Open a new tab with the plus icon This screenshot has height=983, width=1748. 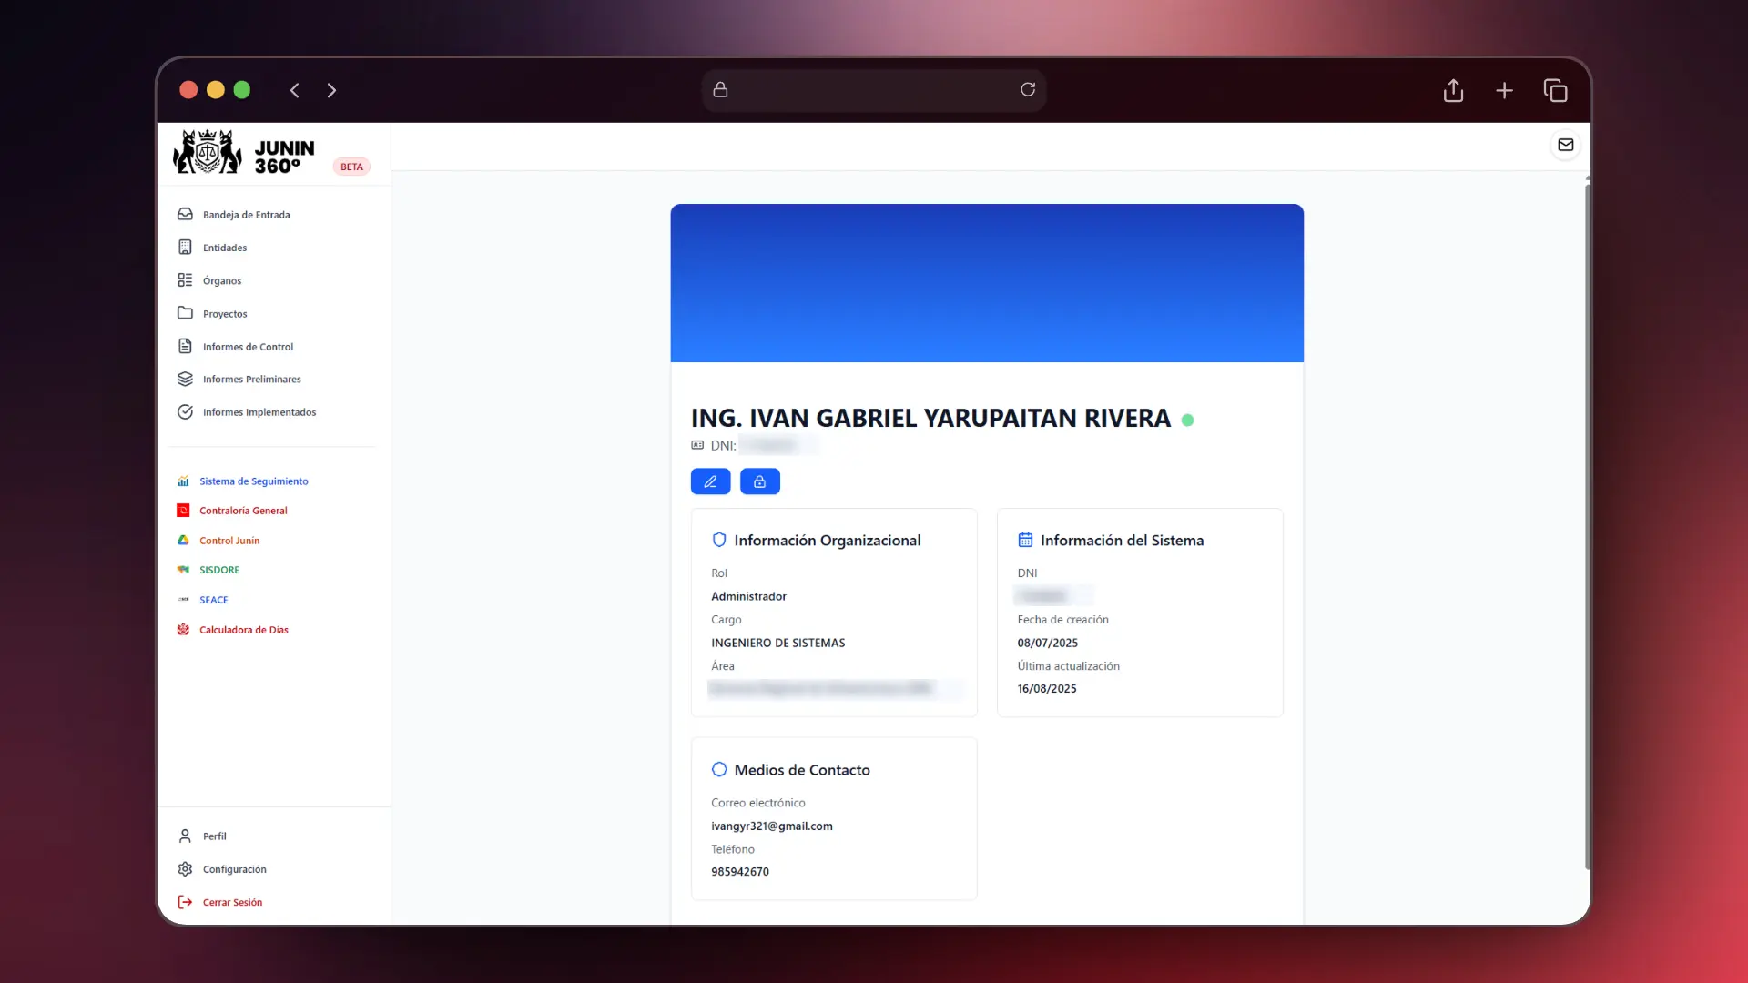point(1504,90)
